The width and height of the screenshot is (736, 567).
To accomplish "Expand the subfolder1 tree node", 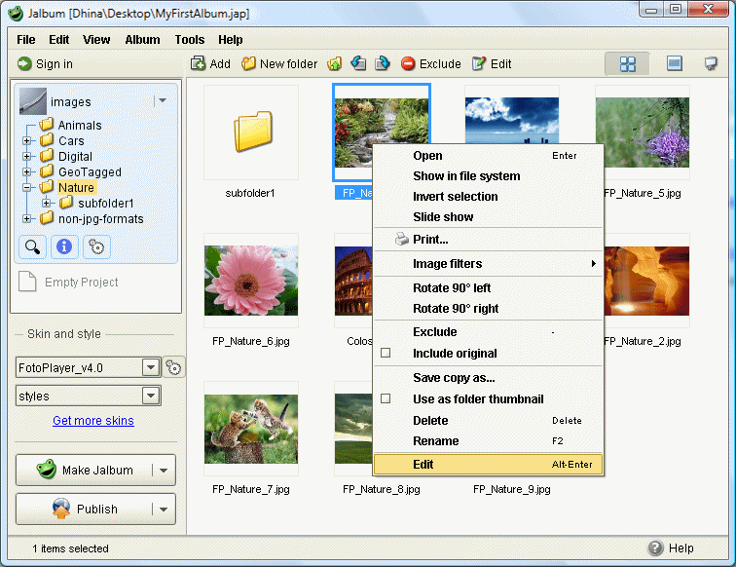I will point(46,203).
